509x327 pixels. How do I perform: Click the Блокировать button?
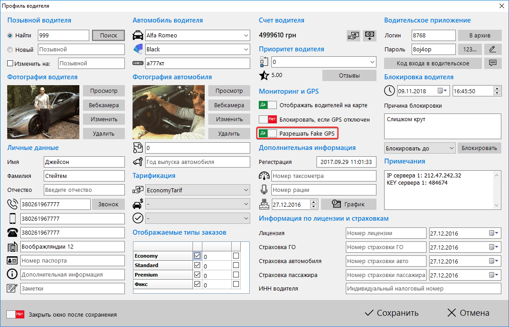pyautogui.click(x=479, y=148)
